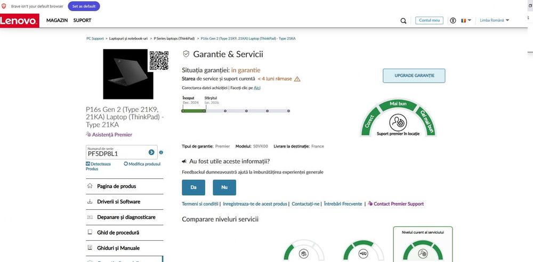
Task: Click the Garantie & Servicii shield icon
Action: 186,54
